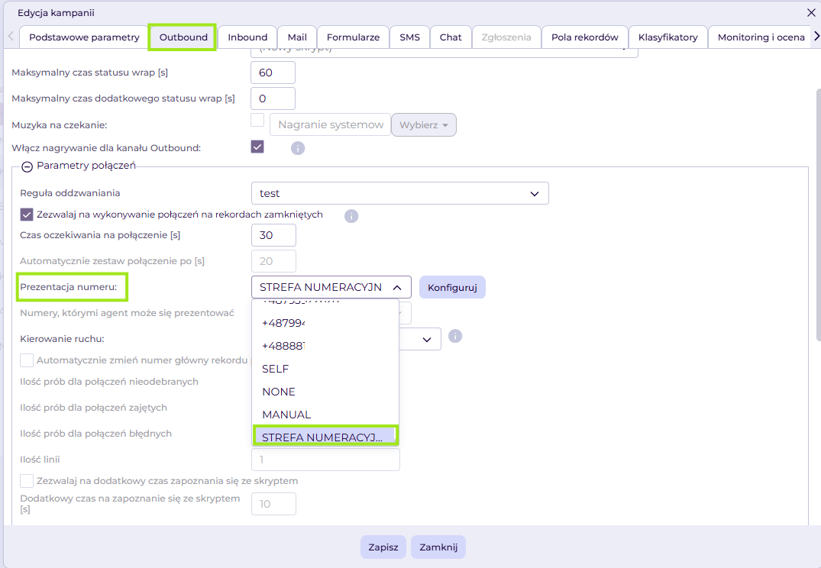Go to the Mail tab
The width and height of the screenshot is (821, 568).
(297, 37)
